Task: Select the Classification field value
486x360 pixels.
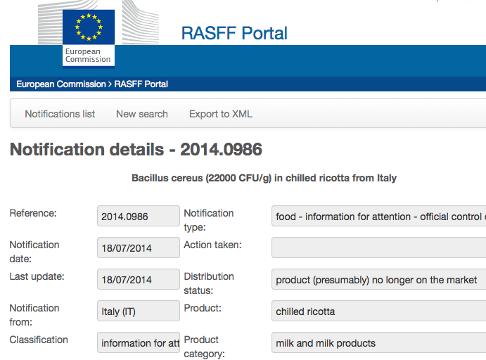Action: point(139,343)
